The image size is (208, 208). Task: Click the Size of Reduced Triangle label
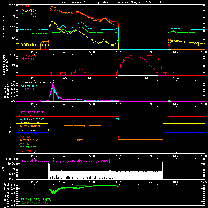point(66,161)
